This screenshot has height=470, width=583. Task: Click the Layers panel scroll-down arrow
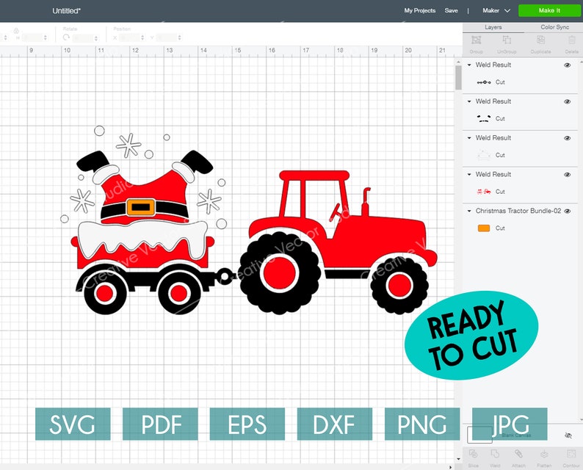pos(581,420)
